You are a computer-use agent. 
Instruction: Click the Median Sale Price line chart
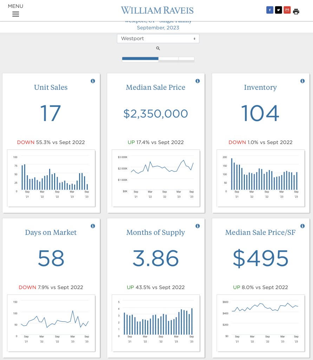(x=156, y=178)
